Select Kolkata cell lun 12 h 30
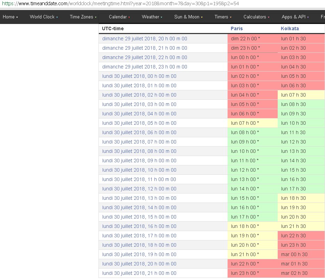This screenshot has height=279, width=325. (301, 142)
